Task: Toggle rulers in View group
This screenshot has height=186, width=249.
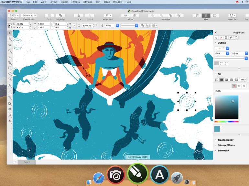Action: point(197,15)
